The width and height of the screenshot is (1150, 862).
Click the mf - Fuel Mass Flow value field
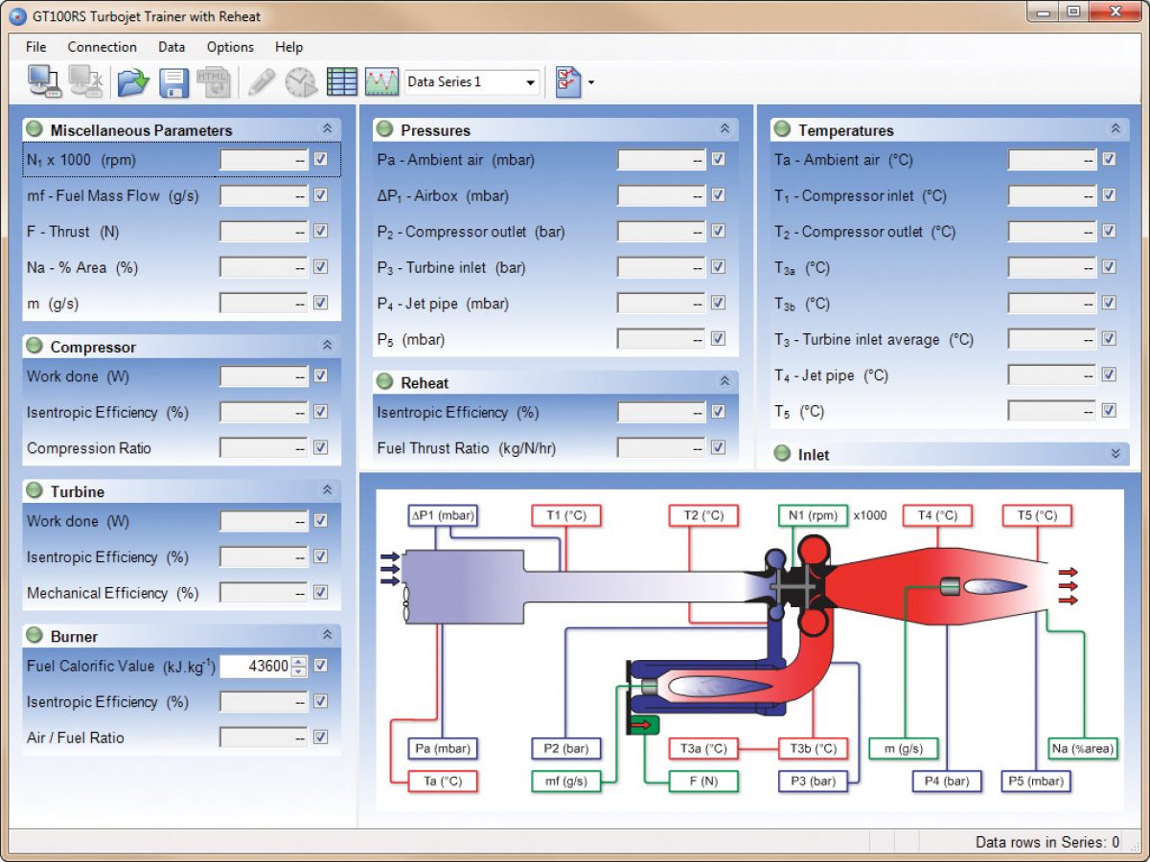pos(264,196)
